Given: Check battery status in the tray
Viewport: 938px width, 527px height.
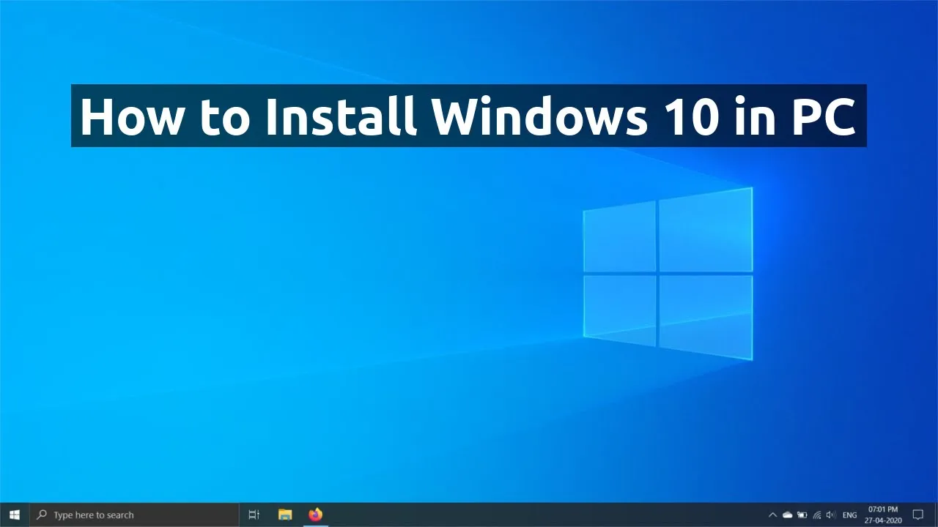Looking at the screenshot, I should pyautogui.click(x=802, y=515).
